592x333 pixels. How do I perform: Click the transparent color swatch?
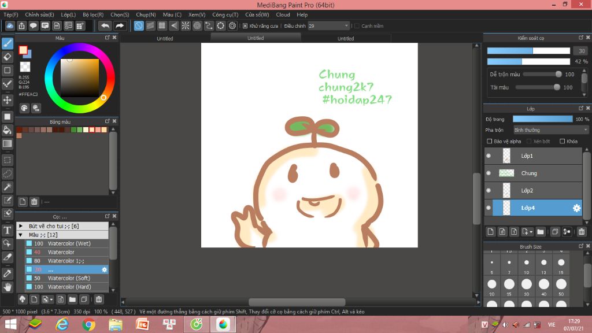click(25, 67)
